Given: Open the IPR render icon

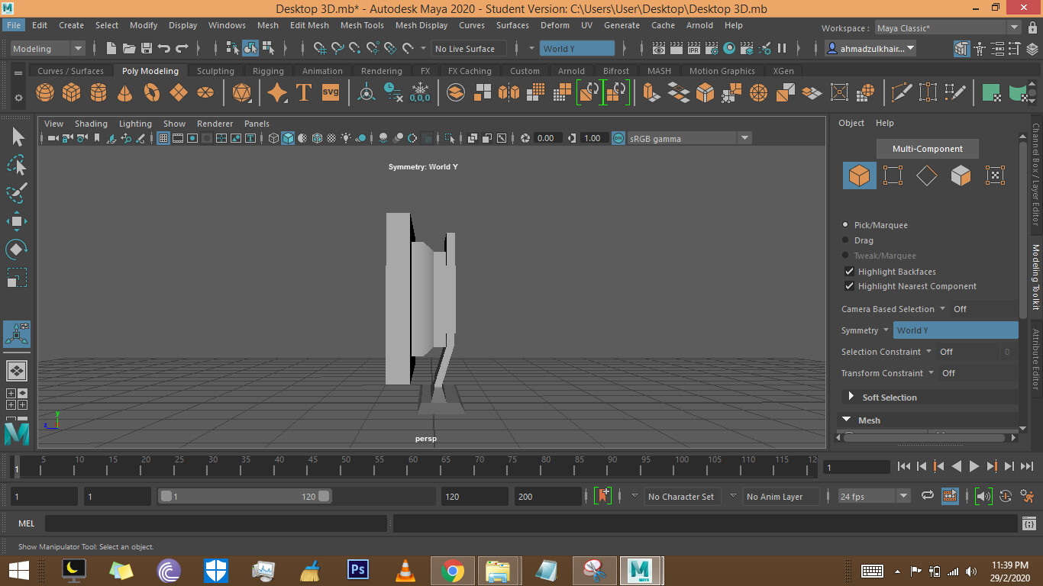Looking at the screenshot, I should tap(693, 48).
